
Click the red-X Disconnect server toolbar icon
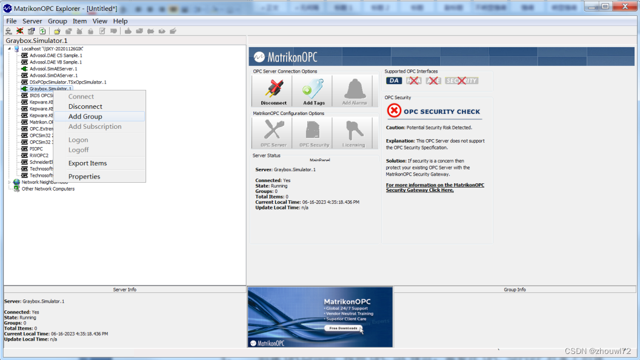[19, 31]
